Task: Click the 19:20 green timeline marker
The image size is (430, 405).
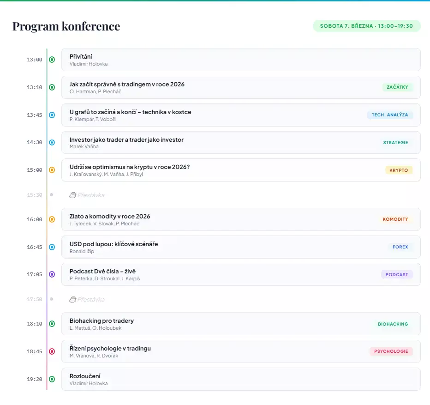Action: 52,379
